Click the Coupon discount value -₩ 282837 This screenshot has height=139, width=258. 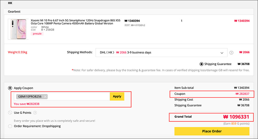(242, 94)
